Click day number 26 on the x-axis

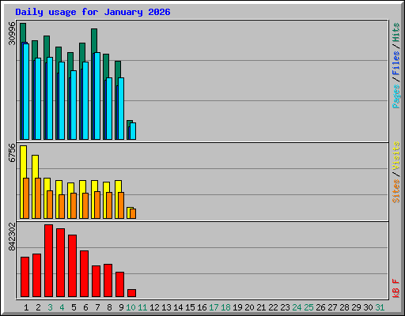(320, 307)
